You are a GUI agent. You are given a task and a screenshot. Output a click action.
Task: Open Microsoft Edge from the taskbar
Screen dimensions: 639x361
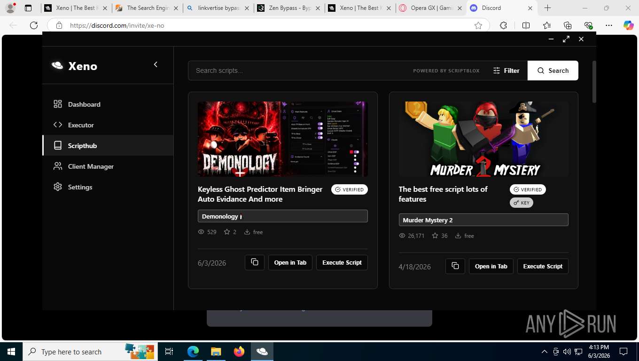pos(193,352)
